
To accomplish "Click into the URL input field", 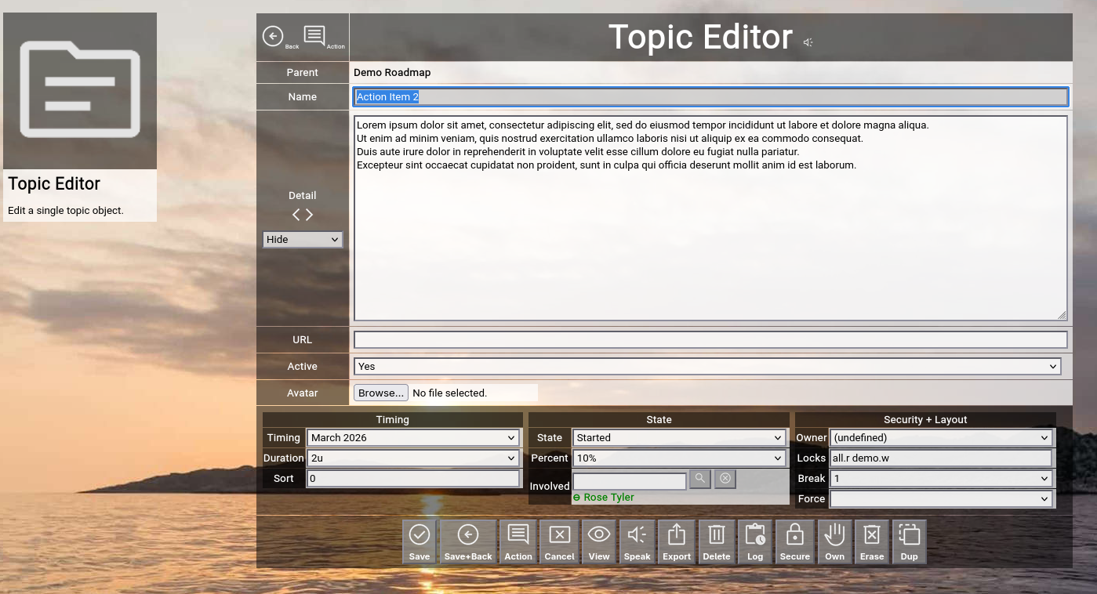I will click(710, 340).
